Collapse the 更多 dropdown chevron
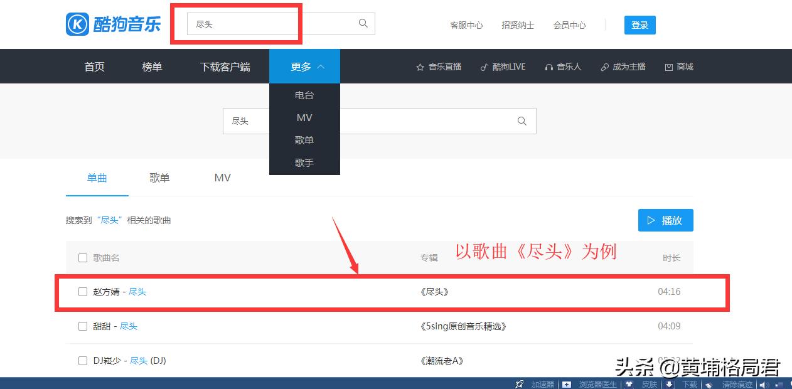This screenshot has height=389, width=792. [320, 66]
